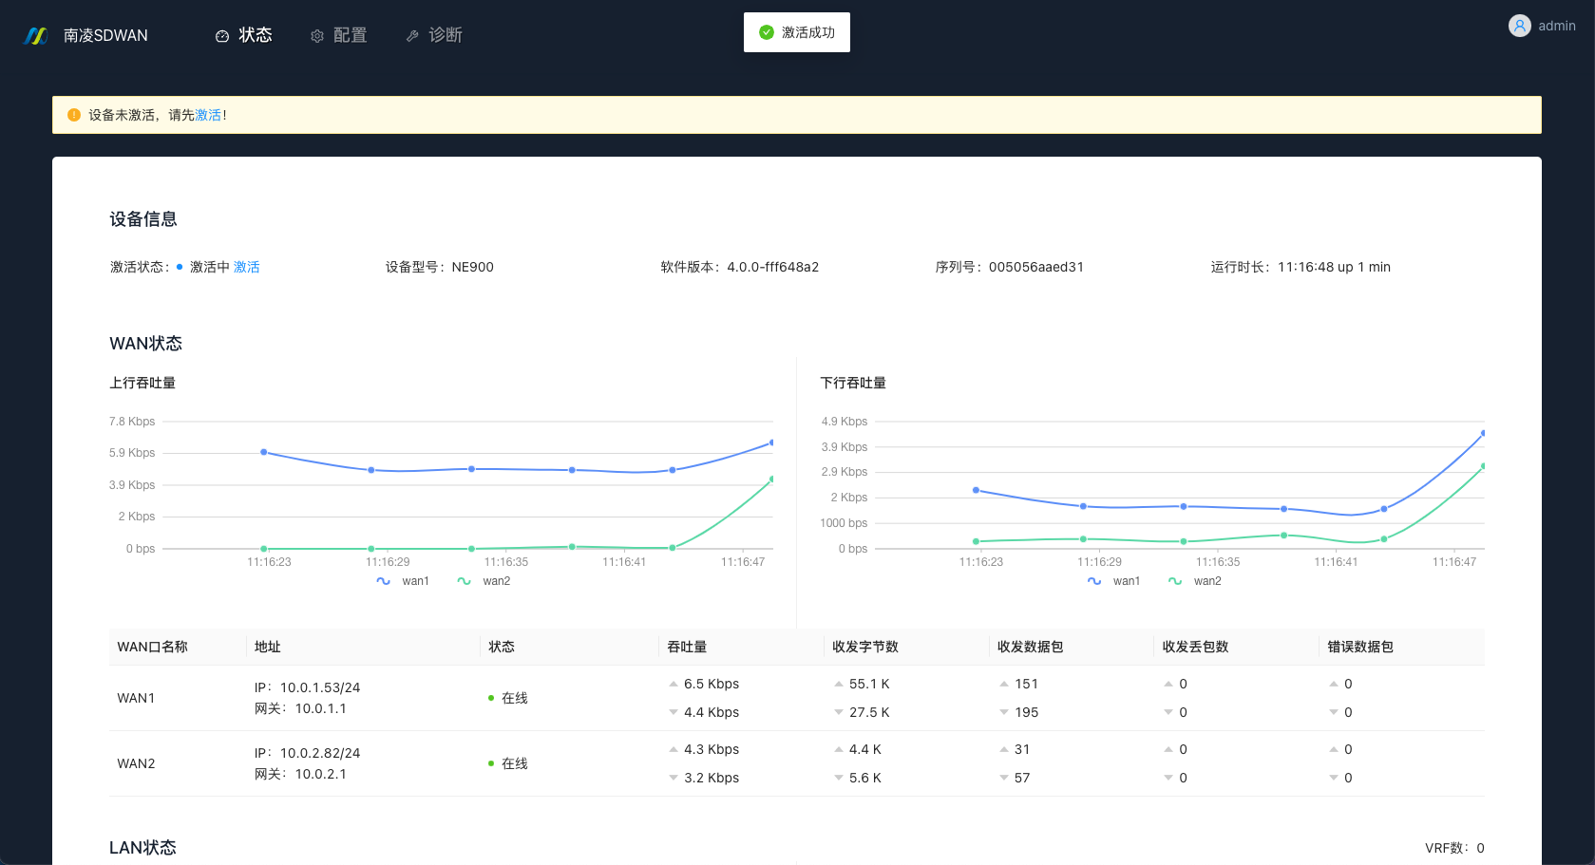Click the admin user avatar icon

(x=1520, y=26)
